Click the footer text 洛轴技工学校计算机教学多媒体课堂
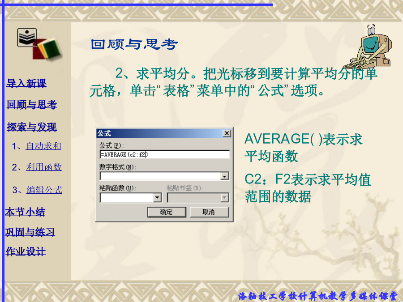The image size is (403, 302). (317, 296)
